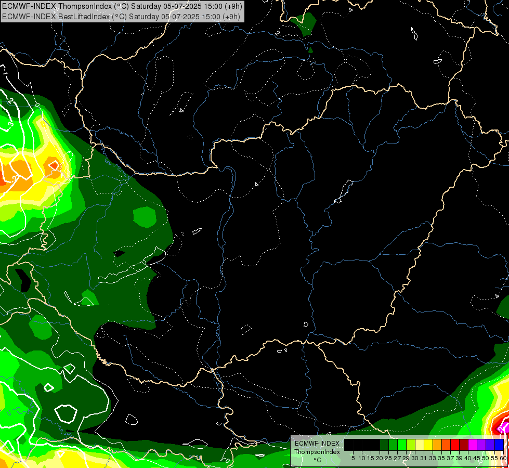
Task: Select the dark green 20-25 legend swatch
Action: [384, 445]
